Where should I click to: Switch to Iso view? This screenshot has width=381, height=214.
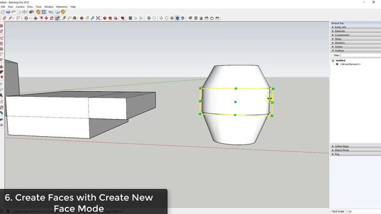(x=190, y=18)
